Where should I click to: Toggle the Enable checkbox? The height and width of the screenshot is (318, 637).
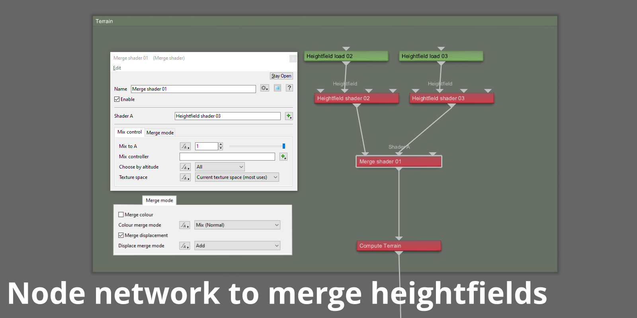pos(117,99)
